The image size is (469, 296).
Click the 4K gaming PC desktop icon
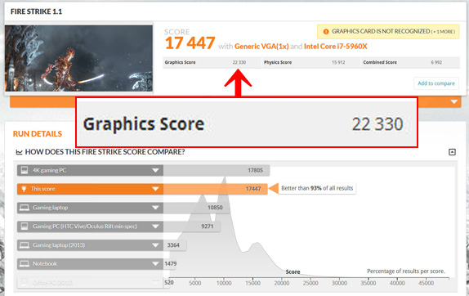24,170
